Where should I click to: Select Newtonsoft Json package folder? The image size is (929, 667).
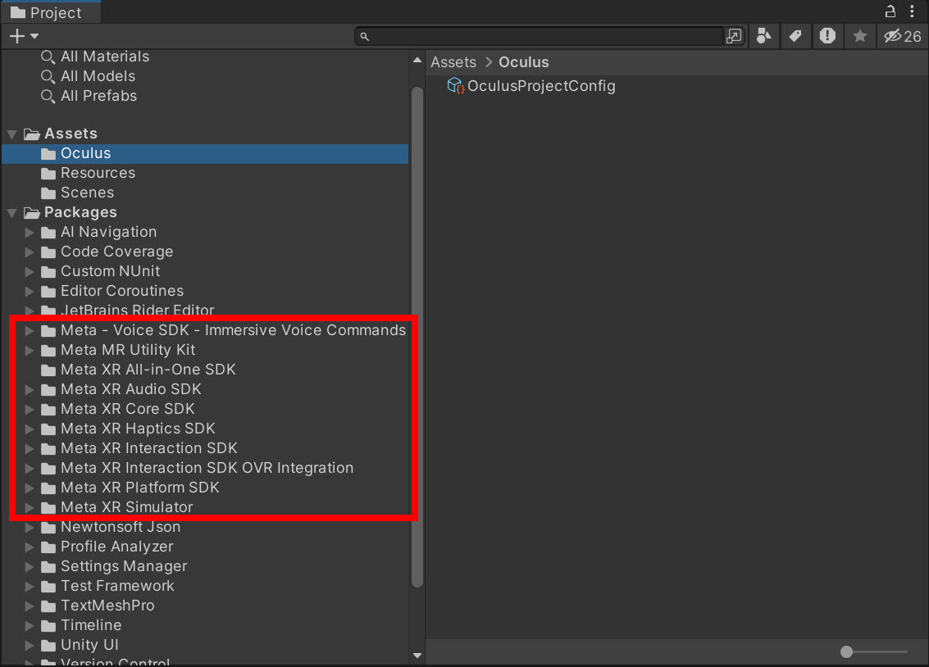pos(121,527)
